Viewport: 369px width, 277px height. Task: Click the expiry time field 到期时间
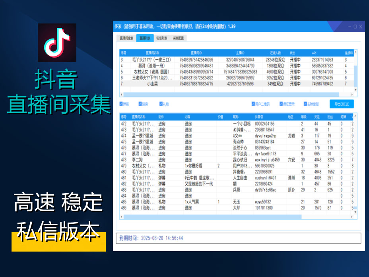tap(239, 238)
